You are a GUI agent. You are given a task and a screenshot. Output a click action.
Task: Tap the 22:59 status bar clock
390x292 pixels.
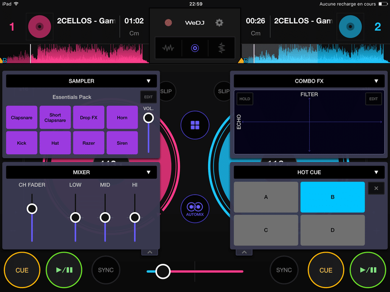tap(196, 4)
